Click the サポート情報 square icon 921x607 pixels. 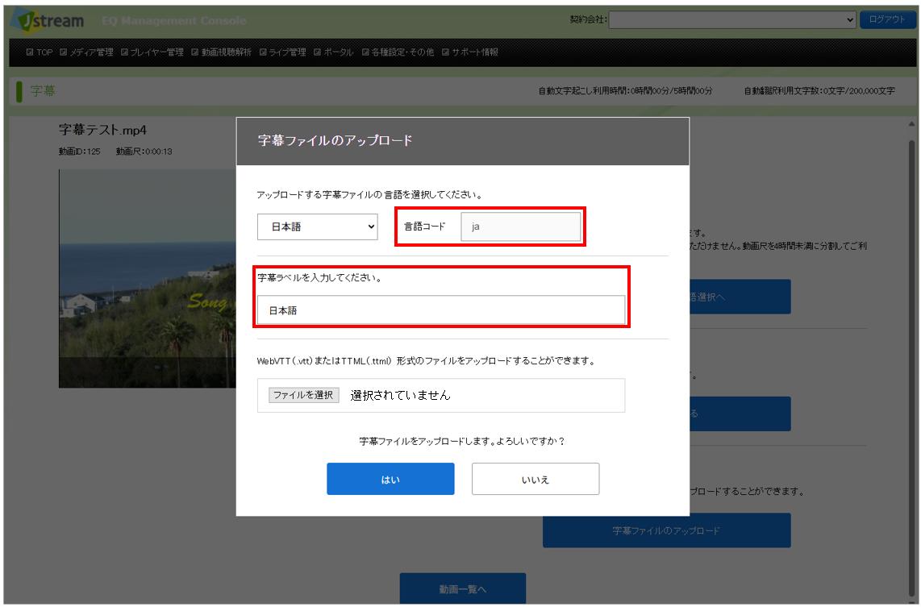[x=446, y=52]
